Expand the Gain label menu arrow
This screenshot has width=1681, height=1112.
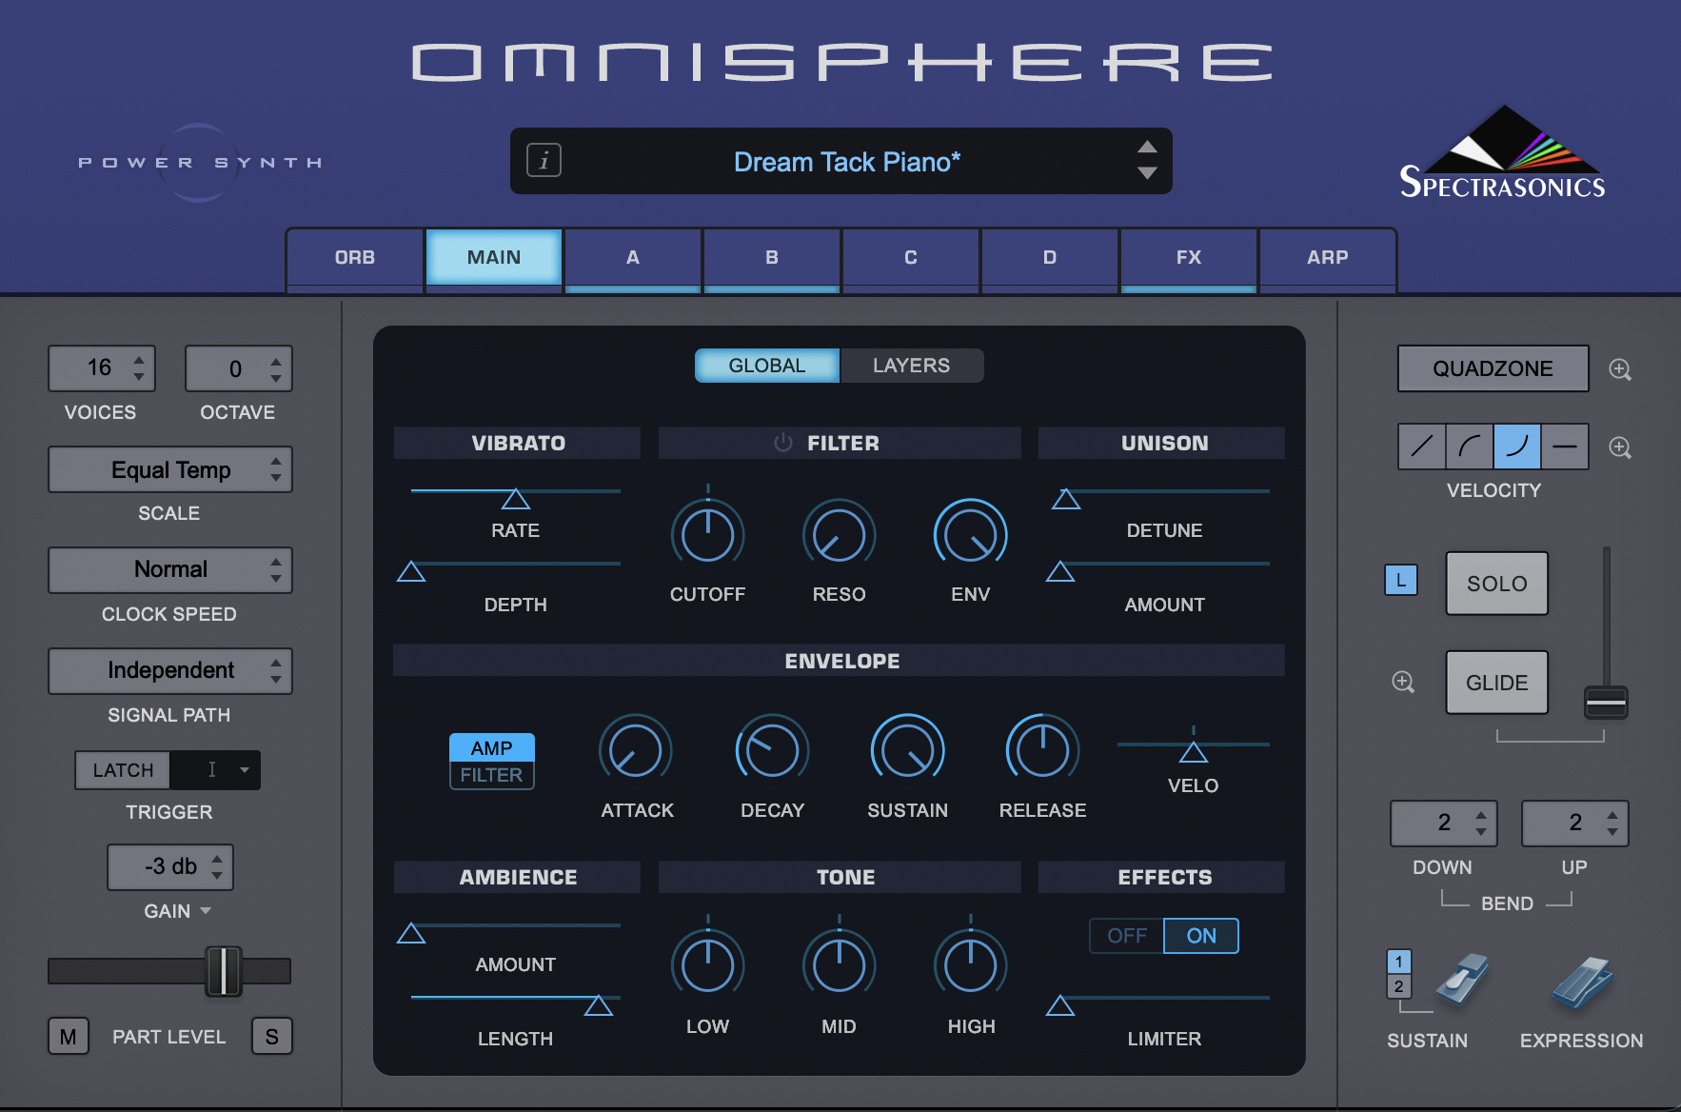tap(205, 911)
